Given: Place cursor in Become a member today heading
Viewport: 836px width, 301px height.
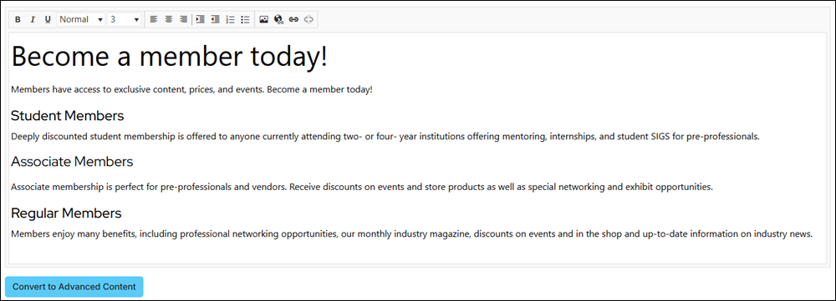Looking at the screenshot, I should [x=169, y=57].
